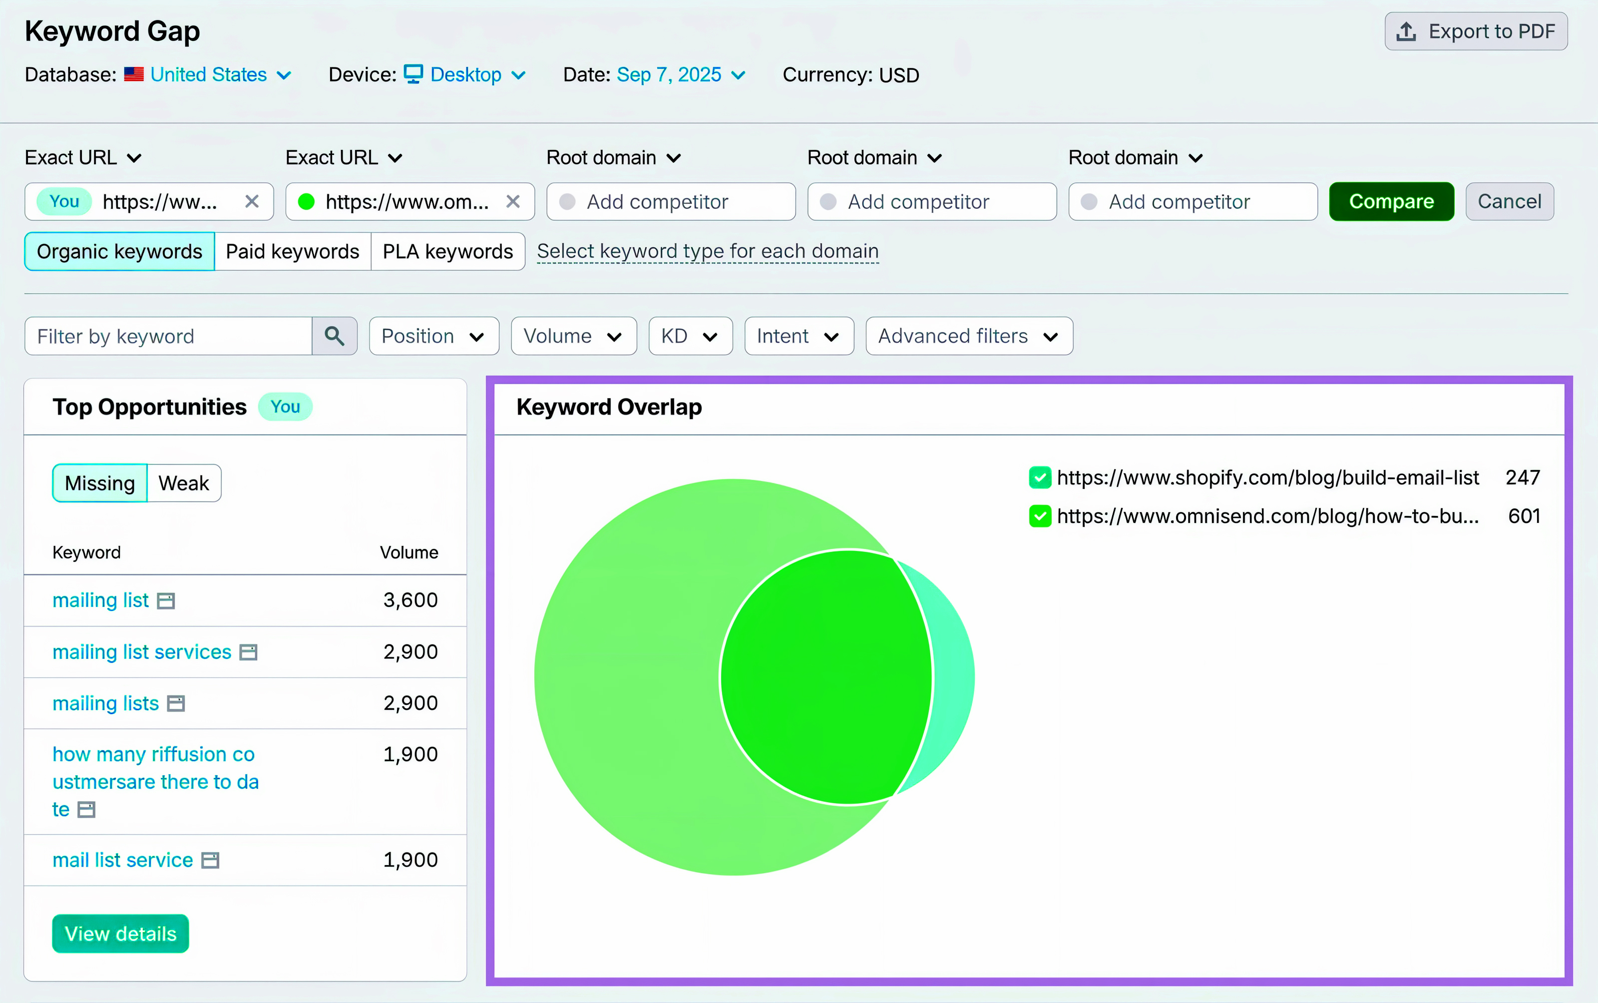The height and width of the screenshot is (1003, 1598).
Task: Click the United States flag icon
Action: coord(135,74)
